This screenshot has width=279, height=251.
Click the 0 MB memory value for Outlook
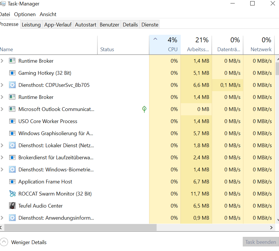point(203,109)
